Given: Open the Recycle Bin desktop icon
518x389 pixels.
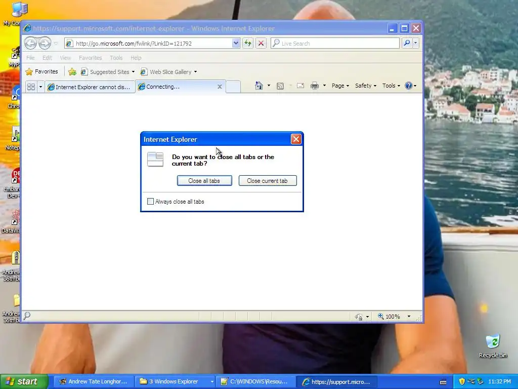Looking at the screenshot, I should click(x=493, y=345).
